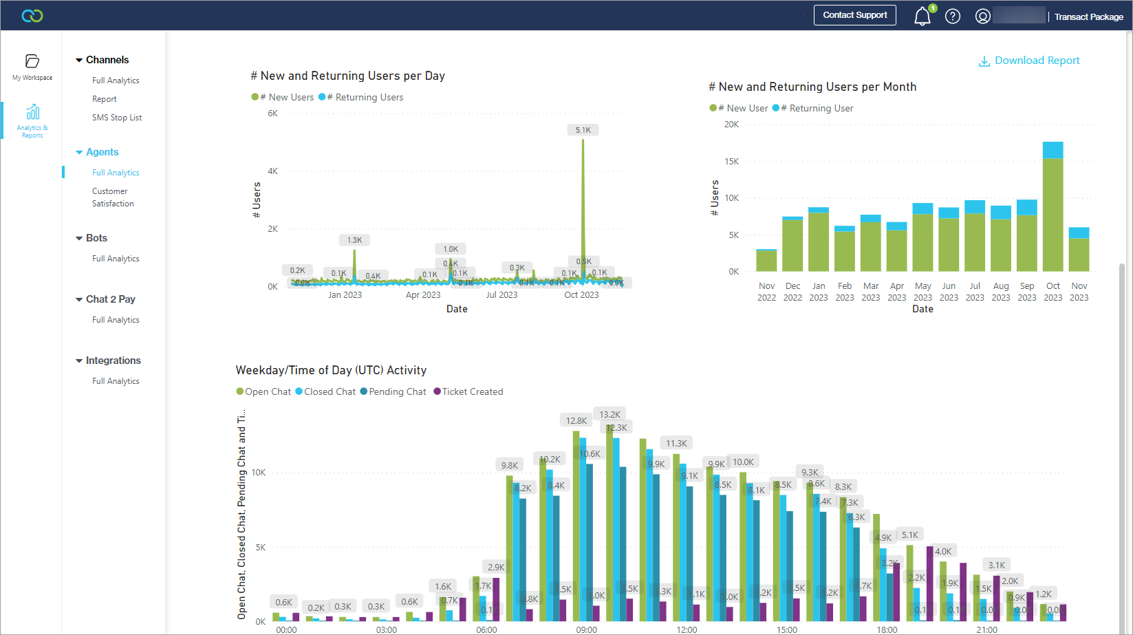Collapse the Agents section arrow
Image resolution: width=1133 pixels, height=635 pixels.
79,152
